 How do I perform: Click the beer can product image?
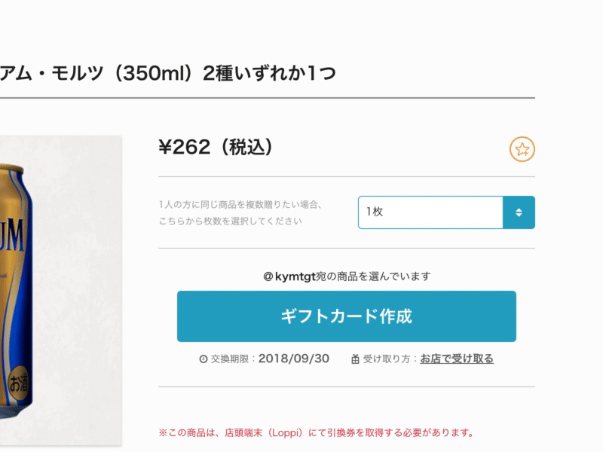click(60, 301)
